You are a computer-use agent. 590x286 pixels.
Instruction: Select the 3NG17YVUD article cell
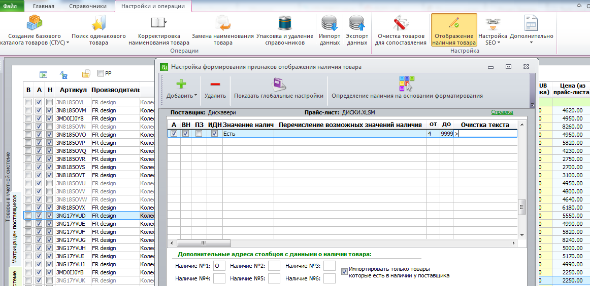coord(73,216)
